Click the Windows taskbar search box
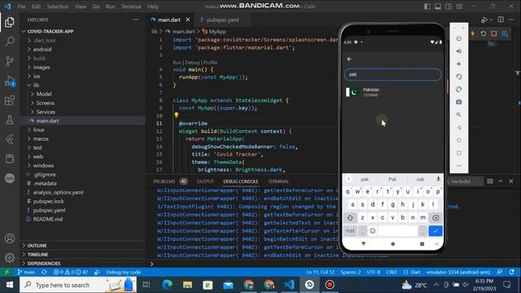Image resolution: width=521 pixels, height=293 pixels. [x=78, y=285]
